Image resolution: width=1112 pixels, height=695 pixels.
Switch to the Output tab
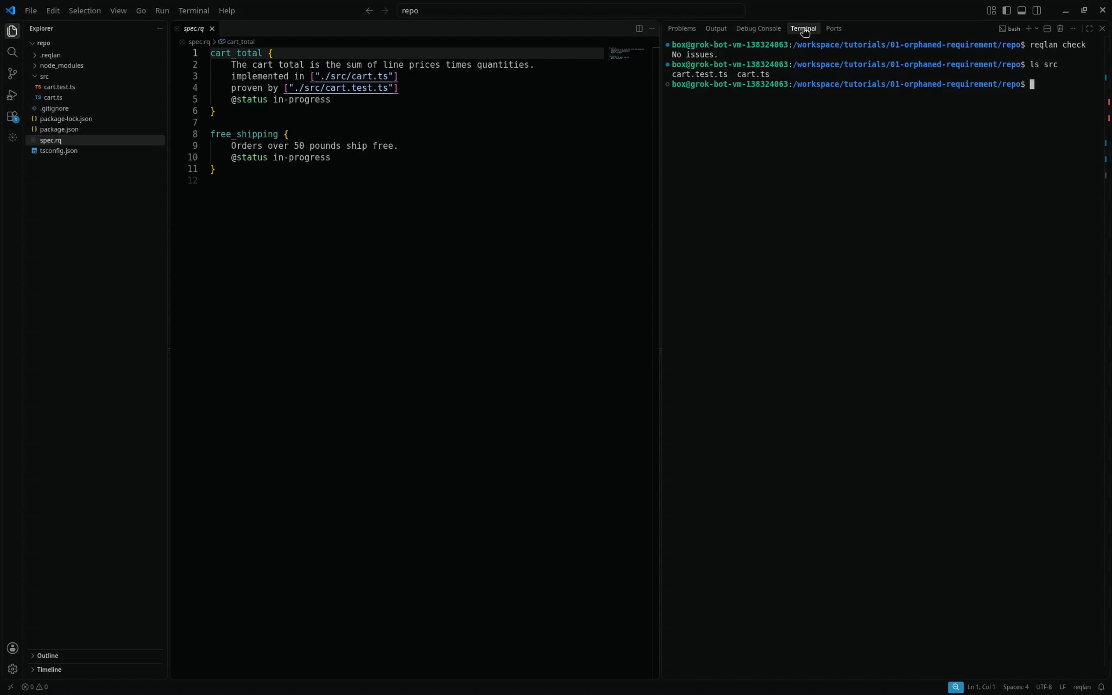coord(716,29)
